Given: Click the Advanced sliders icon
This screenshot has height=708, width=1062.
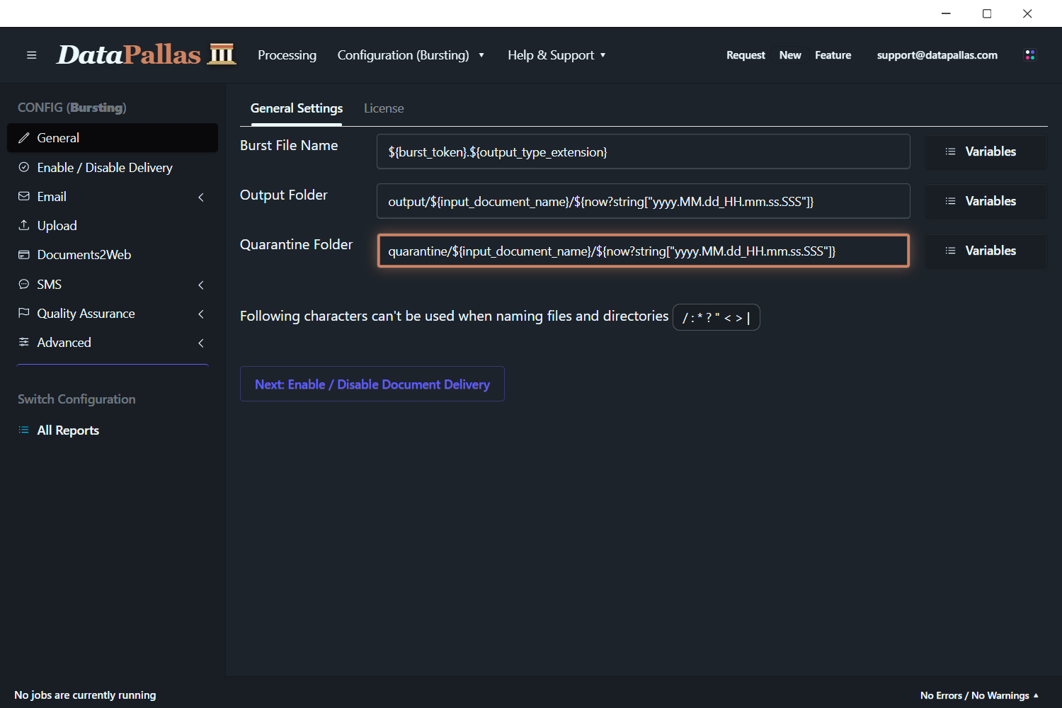Looking at the screenshot, I should click(24, 342).
